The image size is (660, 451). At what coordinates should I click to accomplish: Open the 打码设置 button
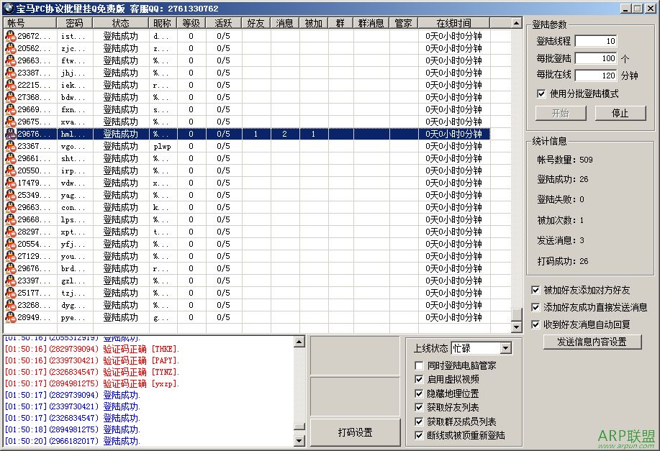(356, 432)
